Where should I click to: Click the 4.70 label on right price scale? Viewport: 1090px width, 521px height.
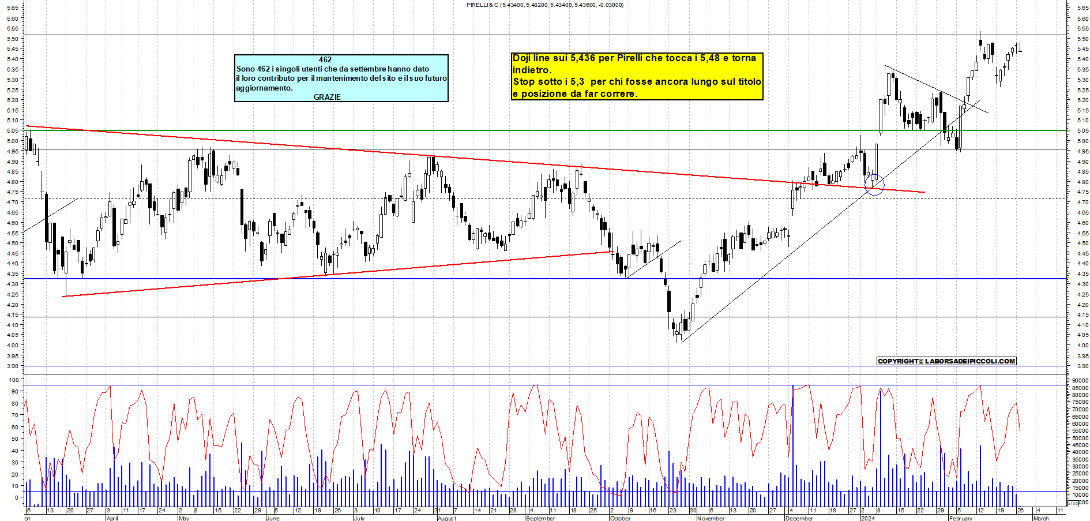point(1083,203)
